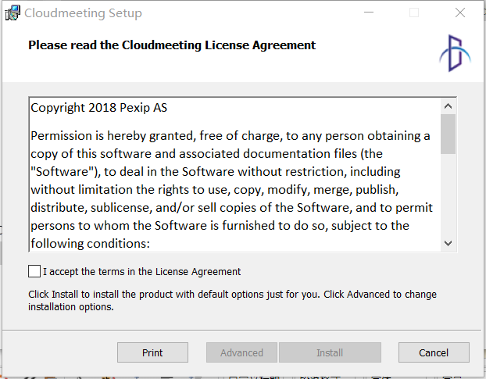Screen dimensions: 486x379
Task: Click the scrollbar track below the thumb
Action: (x=448, y=195)
